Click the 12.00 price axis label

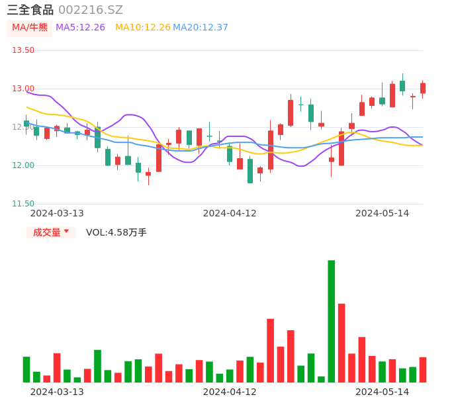23,165
